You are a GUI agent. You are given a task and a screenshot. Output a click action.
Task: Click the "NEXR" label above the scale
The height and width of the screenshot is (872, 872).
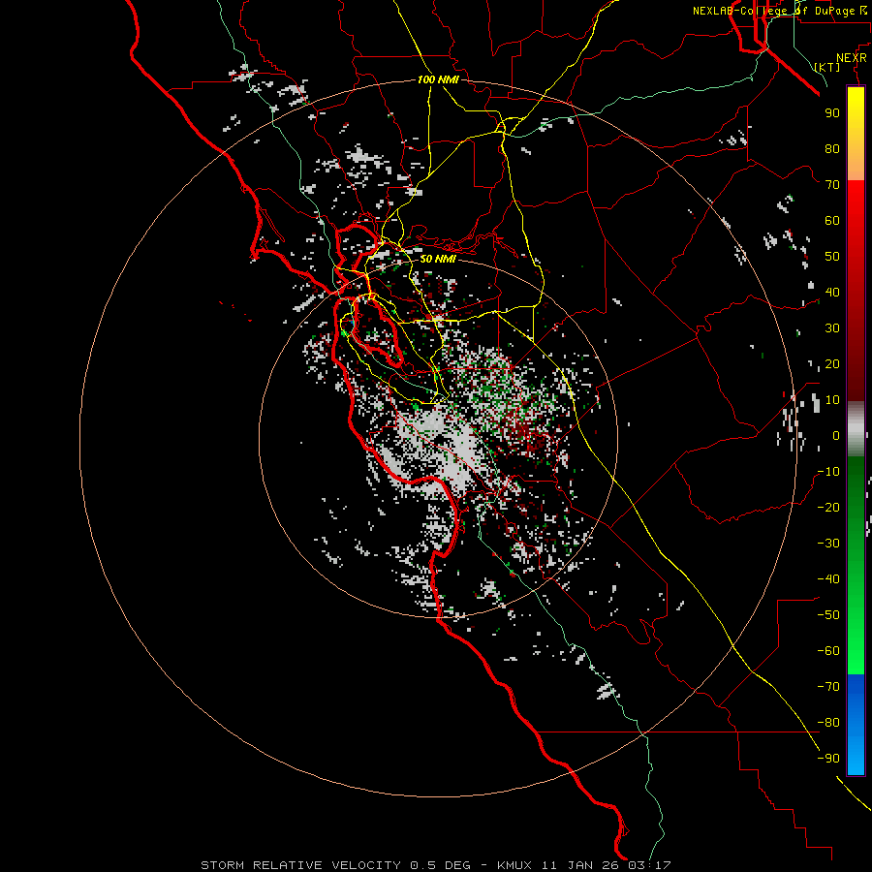coord(852,58)
